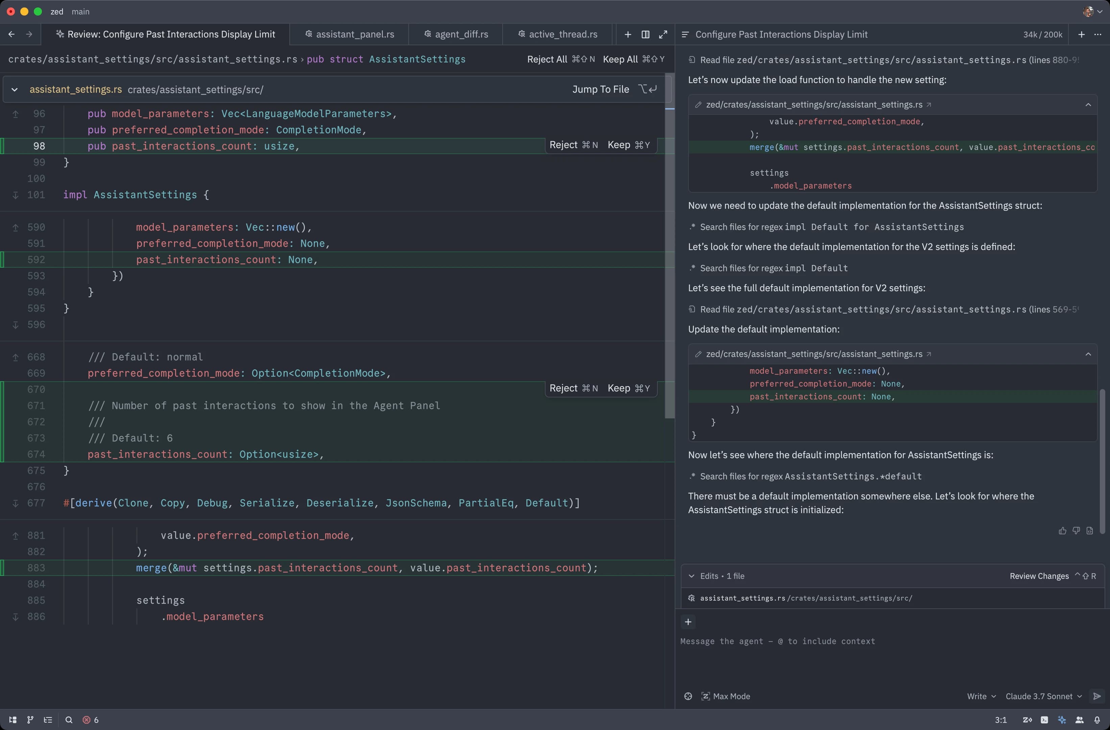This screenshot has height=730, width=1110.
Task: Toggle zoom on the editor pane
Action: click(663, 34)
